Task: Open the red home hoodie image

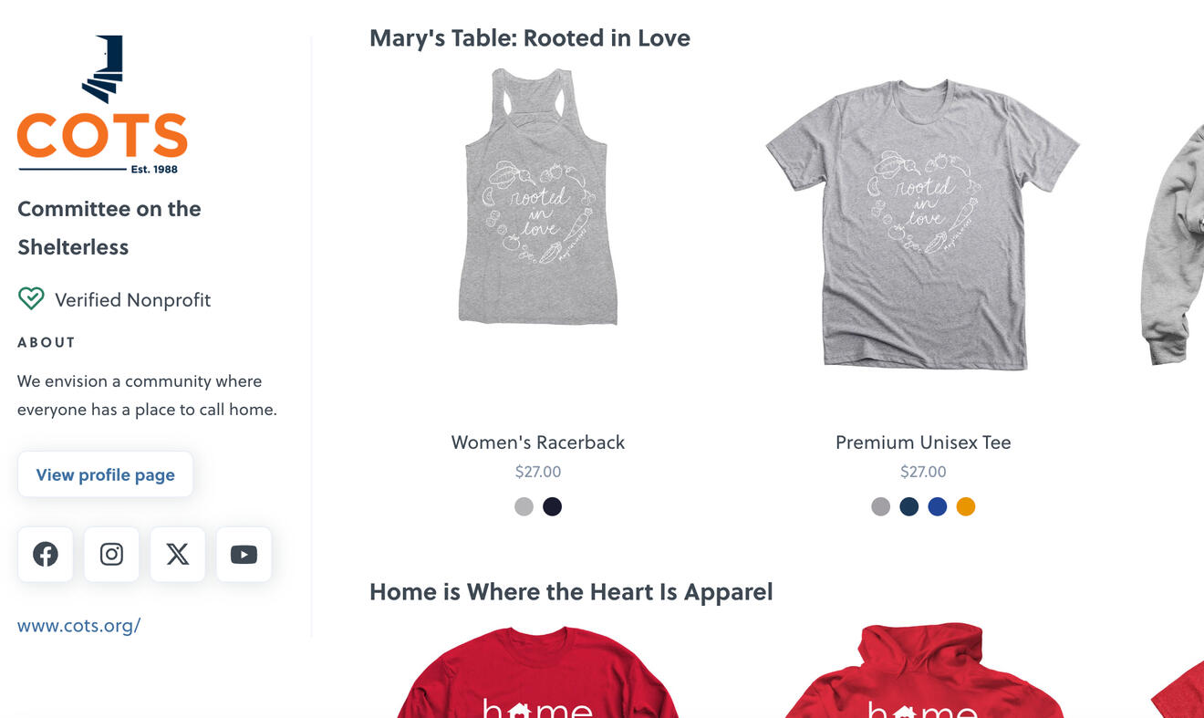Action: 923,673
